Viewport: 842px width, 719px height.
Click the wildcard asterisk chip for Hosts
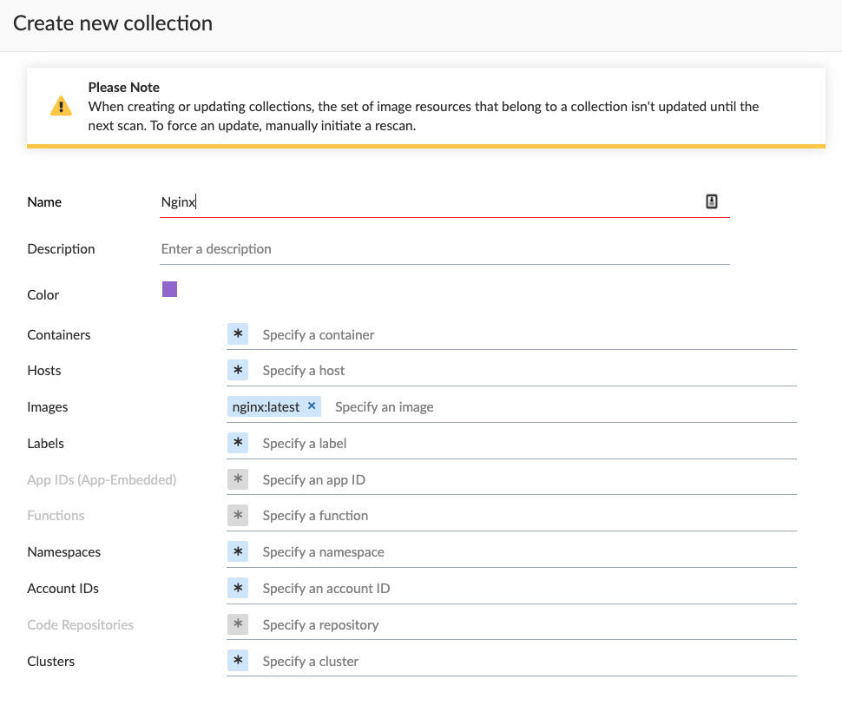(x=238, y=370)
